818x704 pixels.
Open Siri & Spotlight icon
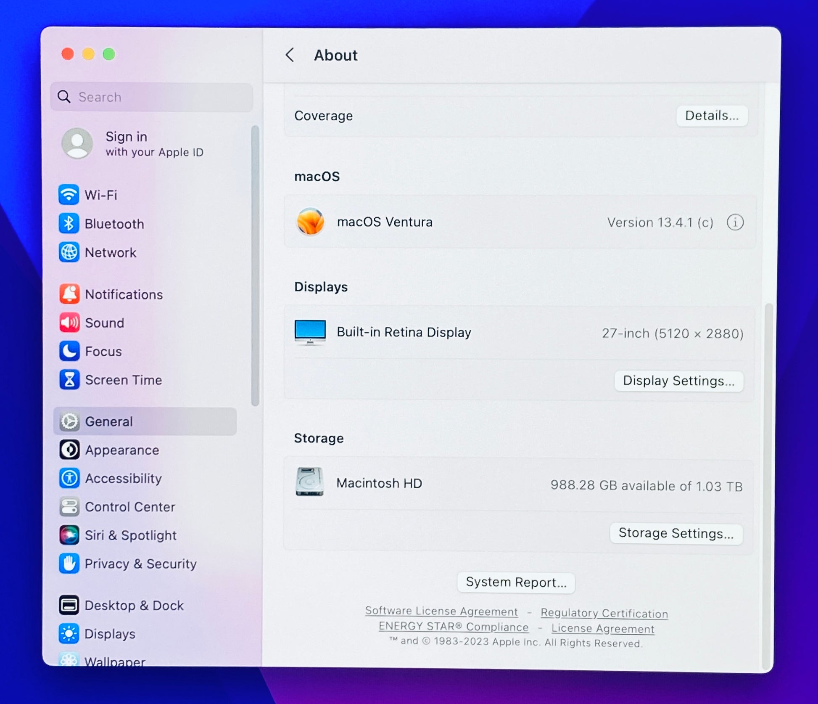pos(69,535)
